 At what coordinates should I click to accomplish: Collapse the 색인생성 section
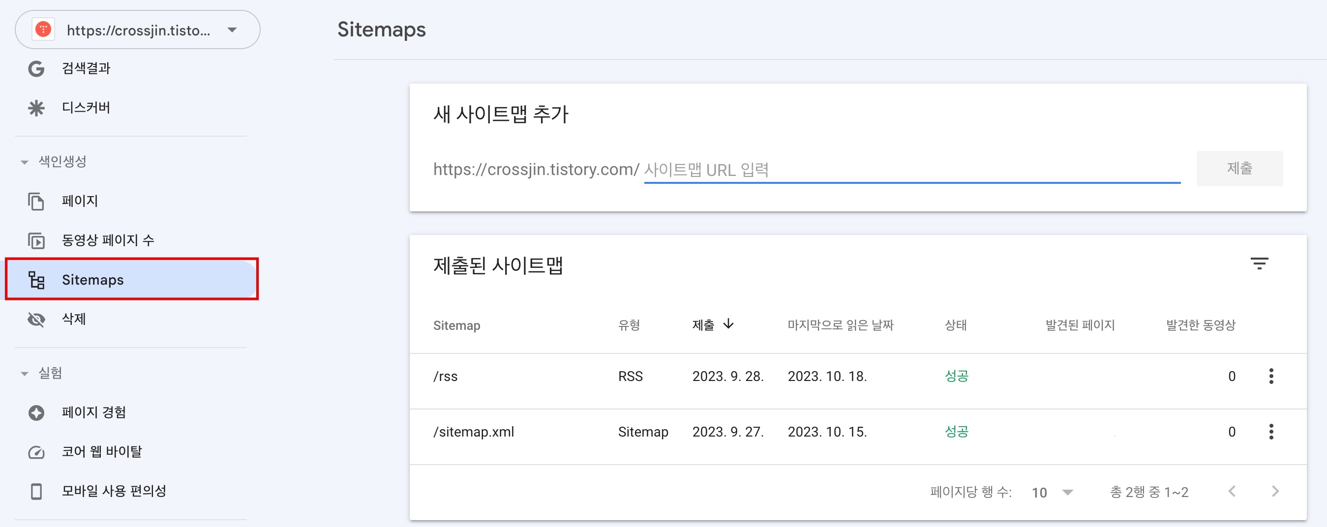coord(24,162)
